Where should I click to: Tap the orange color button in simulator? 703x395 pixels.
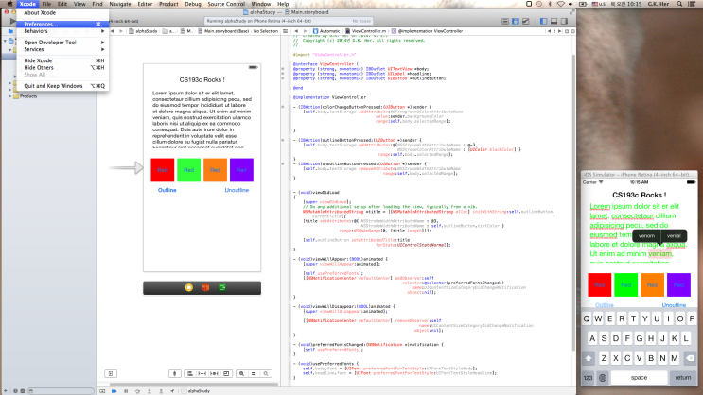point(653,283)
